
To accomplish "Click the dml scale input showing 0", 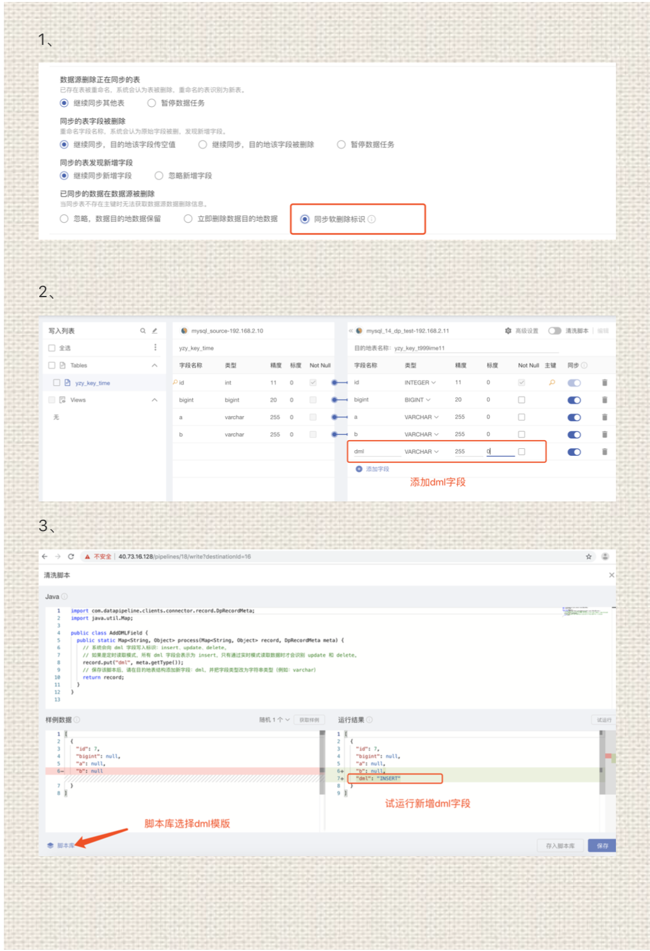I will (x=500, y=451).
